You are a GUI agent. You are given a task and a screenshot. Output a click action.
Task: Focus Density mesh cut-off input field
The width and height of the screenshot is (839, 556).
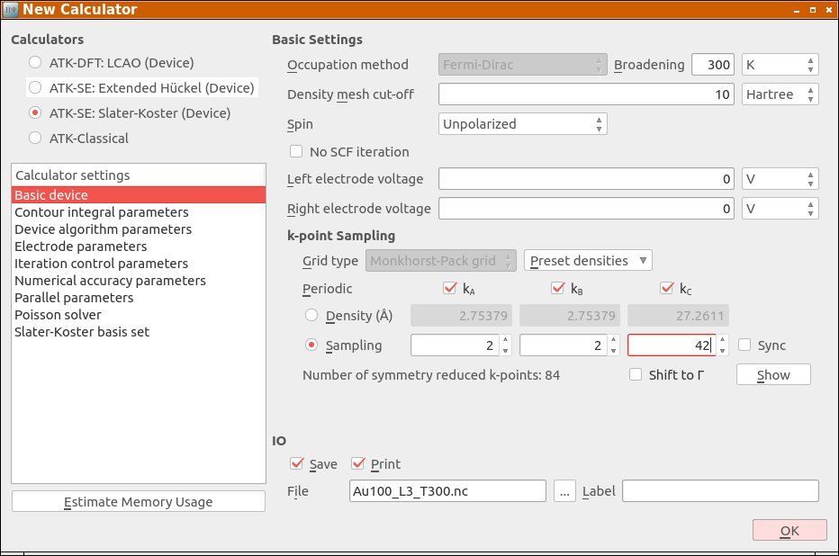point(586,94)
